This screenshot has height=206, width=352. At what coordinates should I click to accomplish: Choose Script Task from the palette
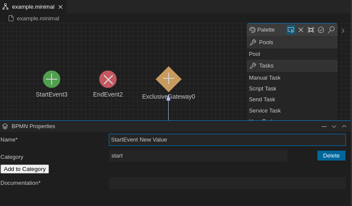292,89
